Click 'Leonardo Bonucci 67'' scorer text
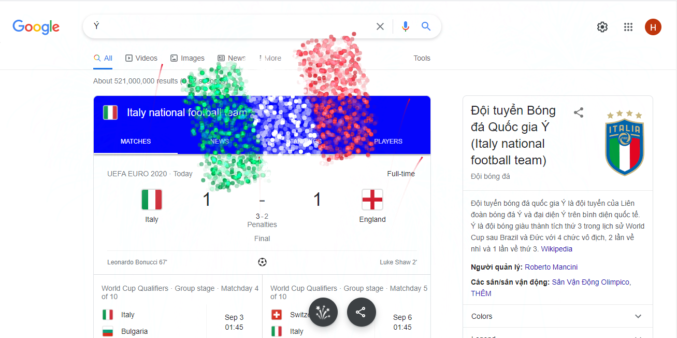 [137, 262]
